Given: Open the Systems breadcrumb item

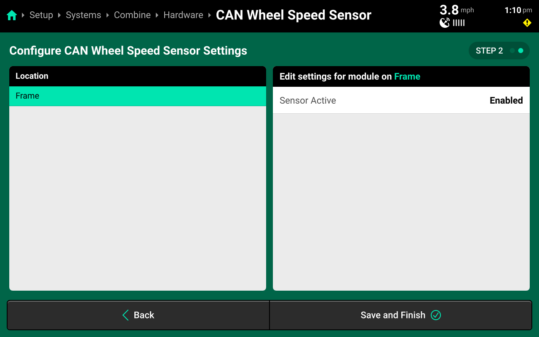Looking at the screenshot, I should [x=83, y=15].
